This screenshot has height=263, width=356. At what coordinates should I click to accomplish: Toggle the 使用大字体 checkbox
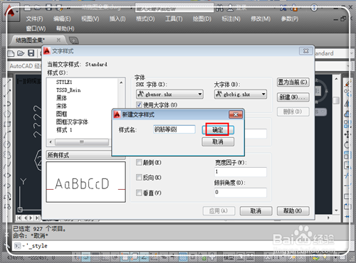139,104
